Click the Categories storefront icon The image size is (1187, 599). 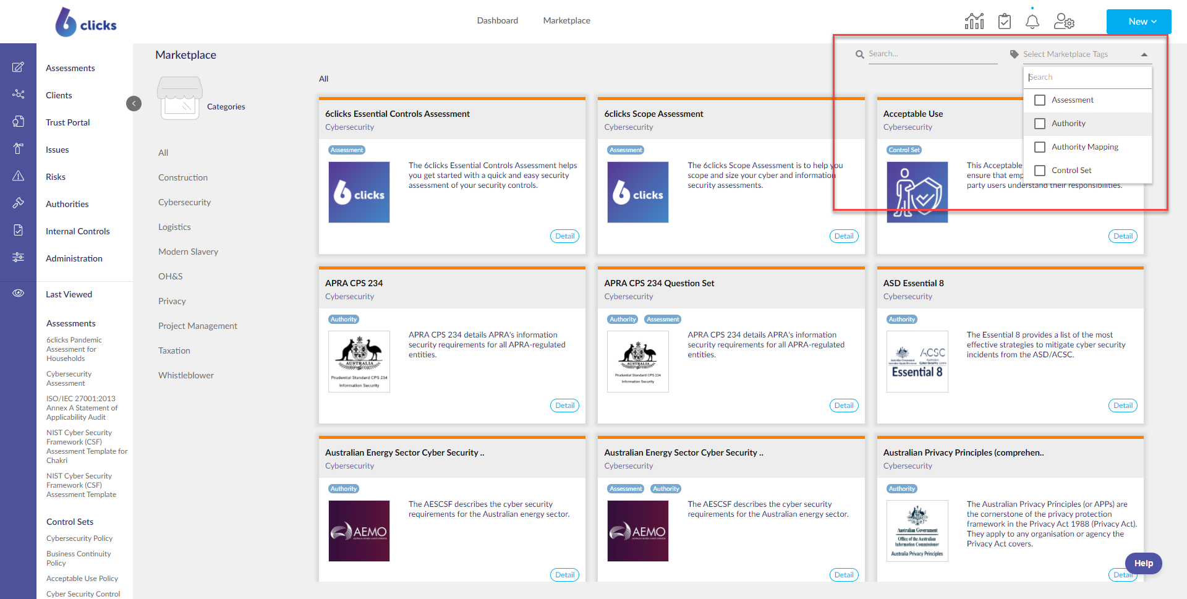point(180,98)
